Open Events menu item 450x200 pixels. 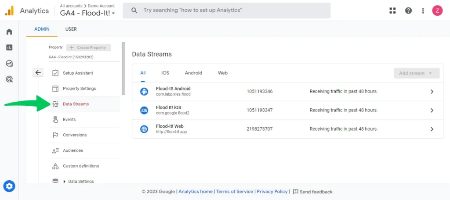[85, 119]
